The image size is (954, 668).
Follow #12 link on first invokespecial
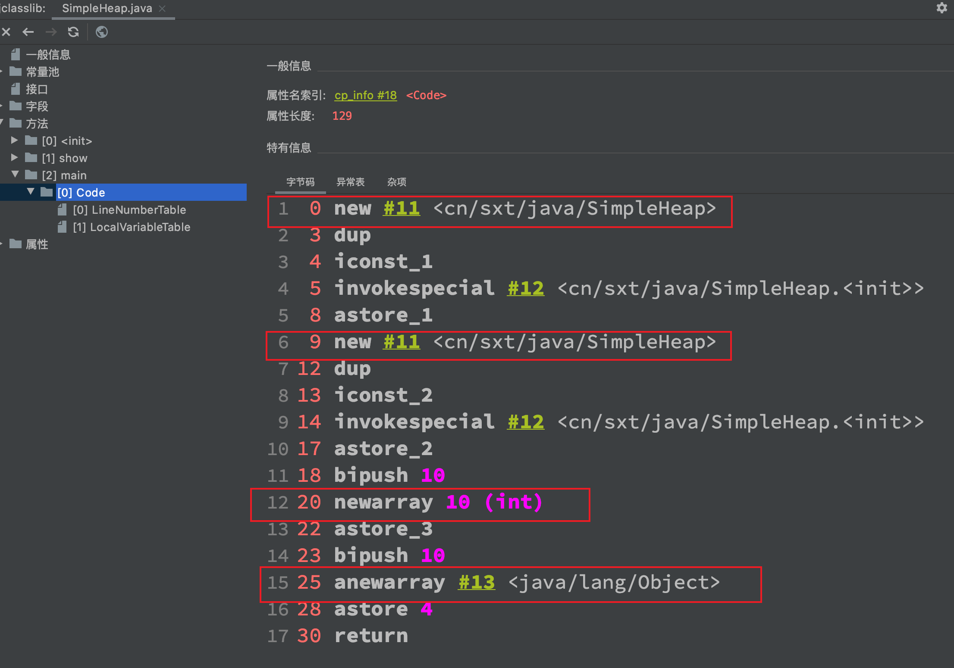pyautogui.click(x=525, y=288)
